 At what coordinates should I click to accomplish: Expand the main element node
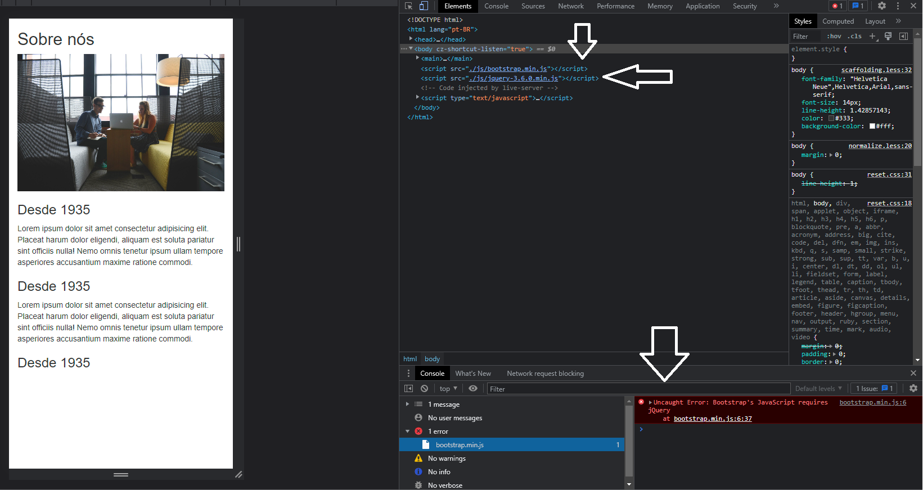tap(418, 59)
